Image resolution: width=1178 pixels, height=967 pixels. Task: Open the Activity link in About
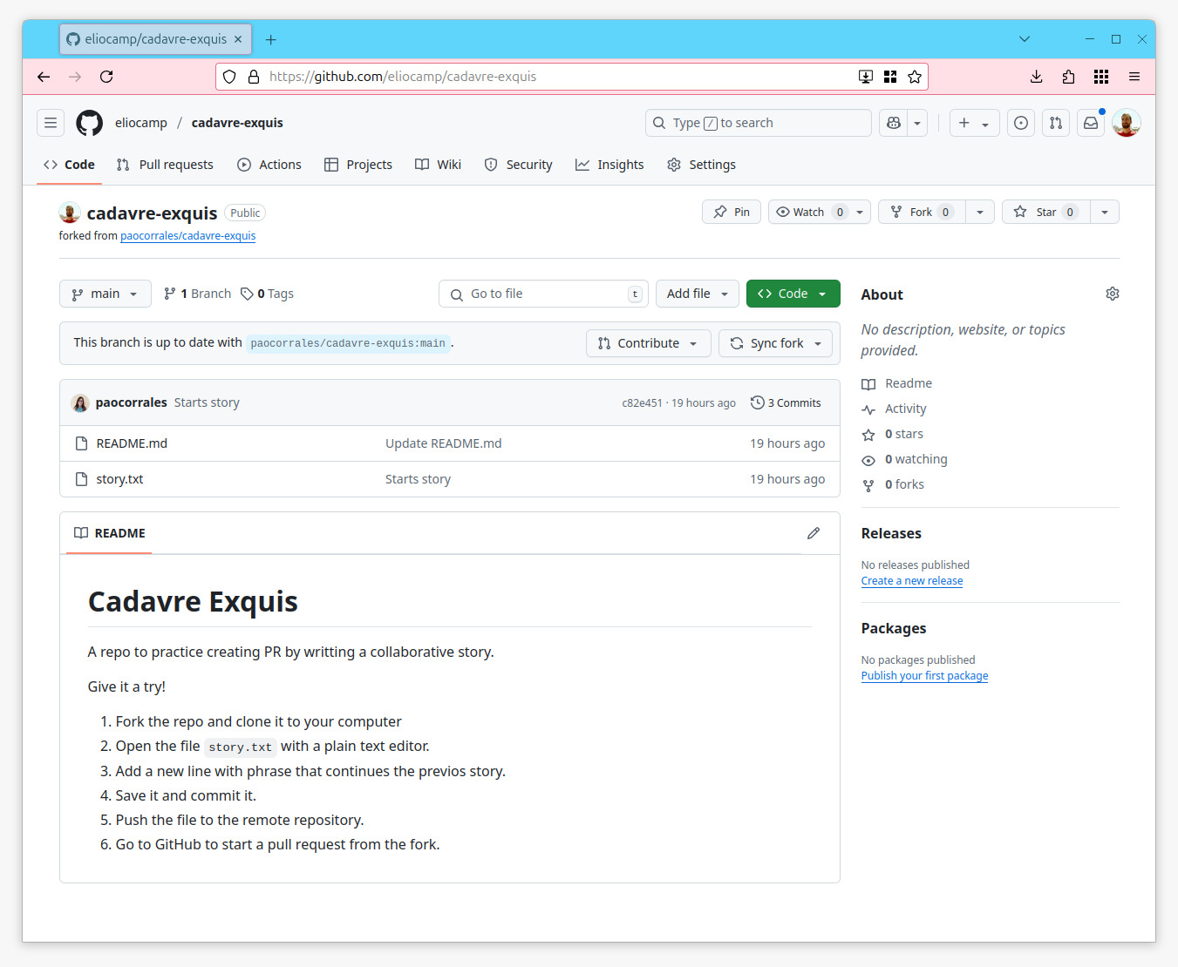pos(905,409)
